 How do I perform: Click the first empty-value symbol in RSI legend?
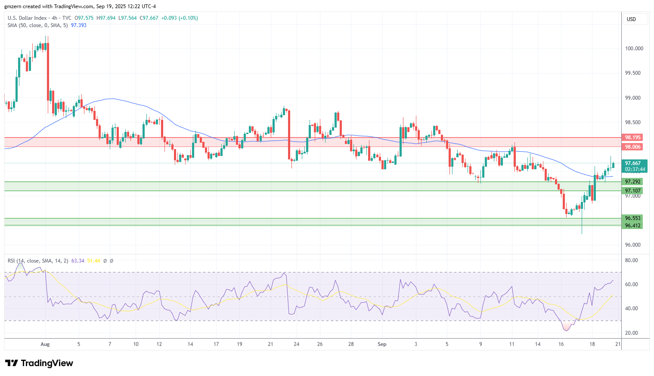pyautogui.click(x=105, y=261)
